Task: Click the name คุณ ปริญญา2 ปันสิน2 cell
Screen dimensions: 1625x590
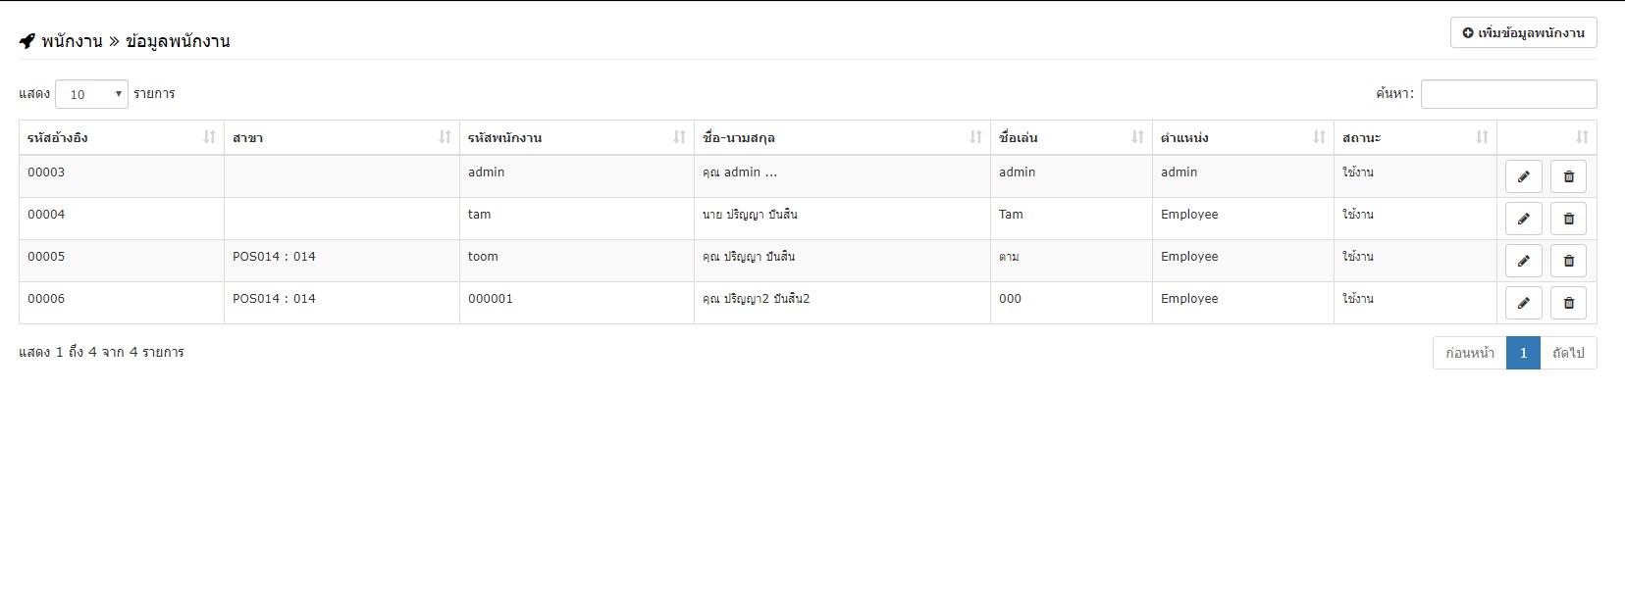Action: 843,303
